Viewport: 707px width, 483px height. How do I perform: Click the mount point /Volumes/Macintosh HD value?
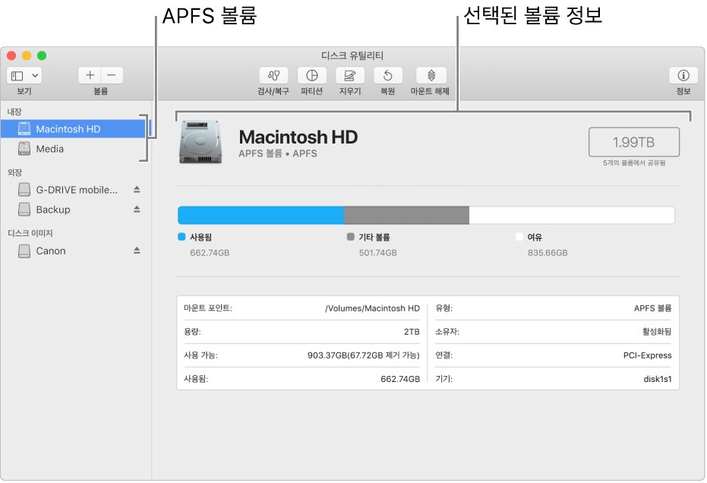coord(372,308)
